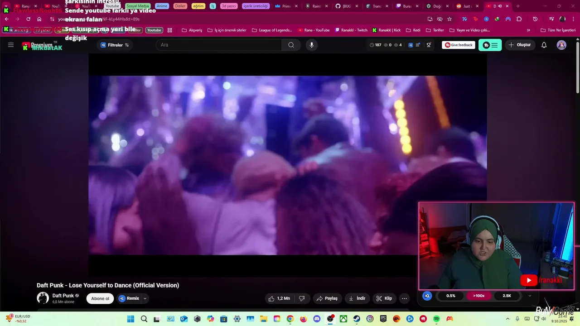This screenshot has width=580, height=326.
Task: Expand the Remix dropdown arrow
Action: [145, 298]
